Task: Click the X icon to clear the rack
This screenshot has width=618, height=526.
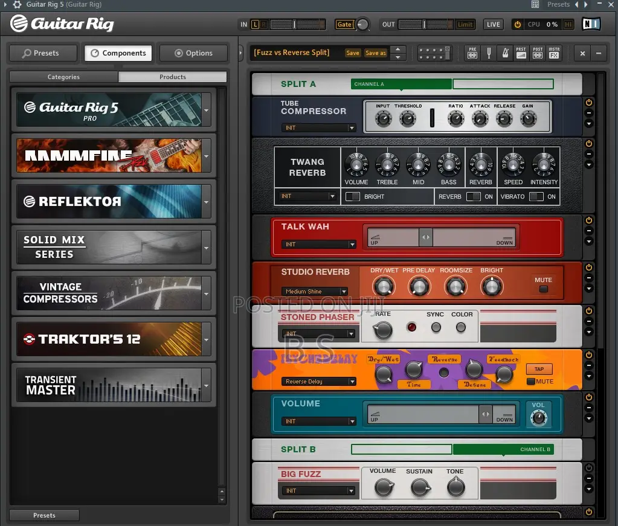Action: 582,53
